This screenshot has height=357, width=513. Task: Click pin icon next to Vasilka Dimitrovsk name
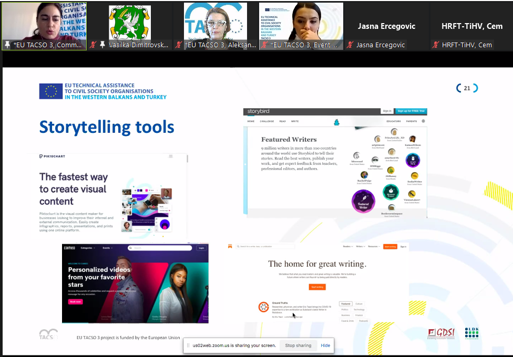pos(102,45)
